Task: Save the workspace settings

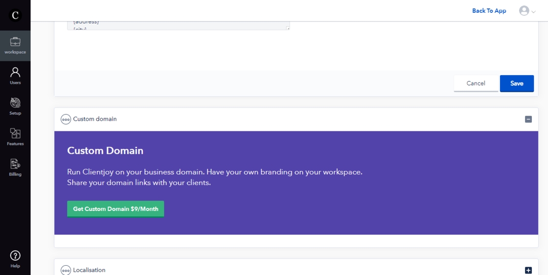Action: coord(517,84)
